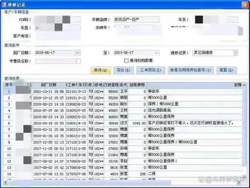Click row number 6 cell
The height and width of the screenshot is (188, 250).
pos(9,123)
